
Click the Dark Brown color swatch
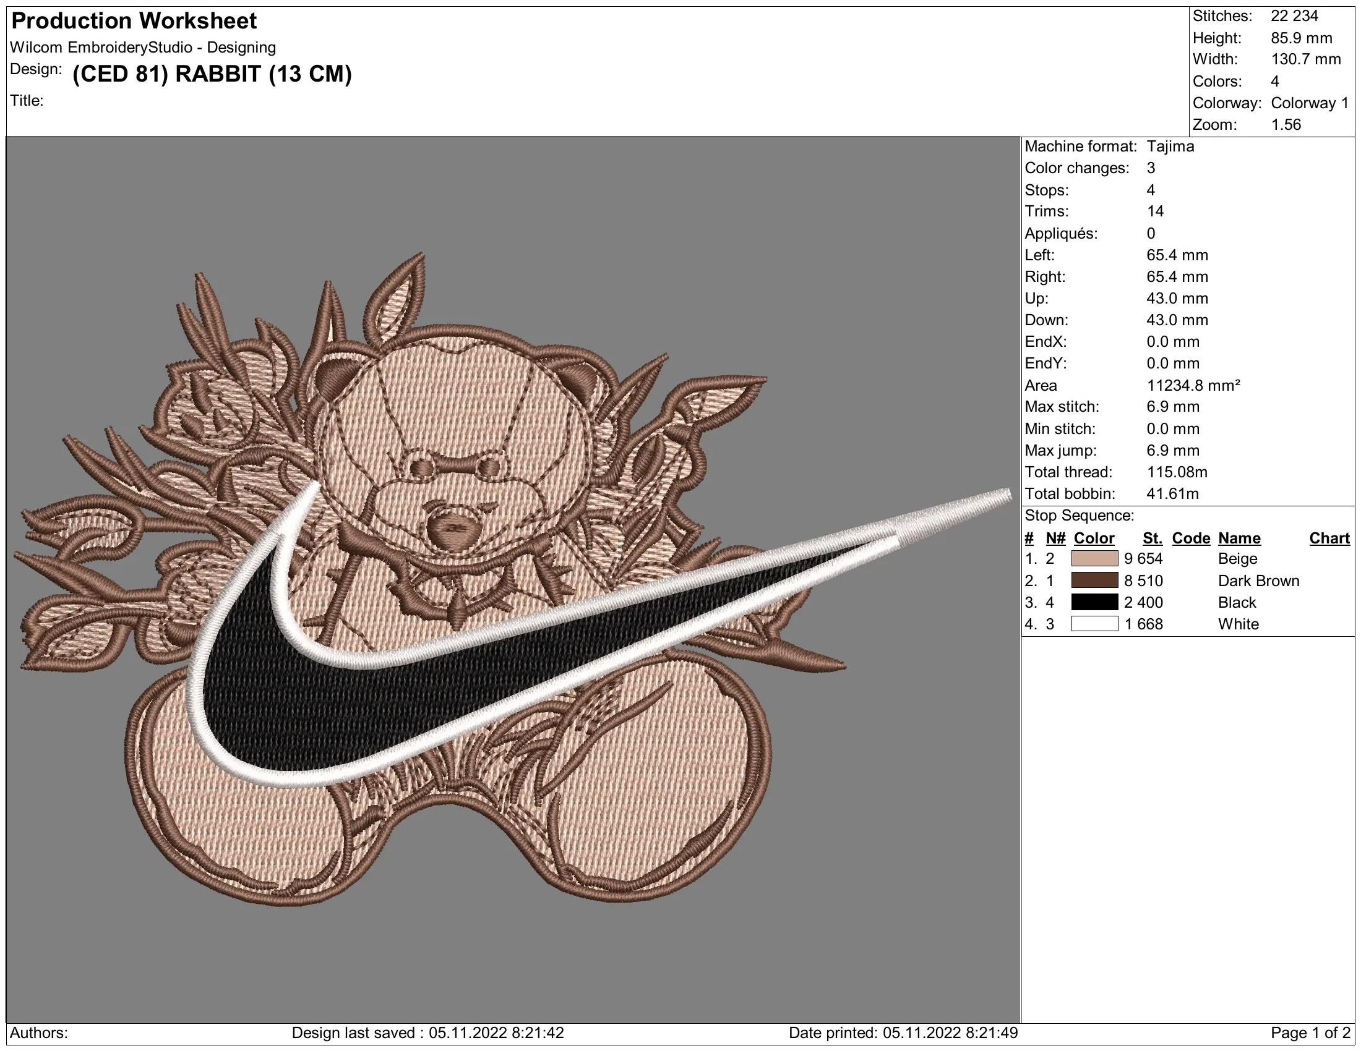click(x=1094, y=581)
